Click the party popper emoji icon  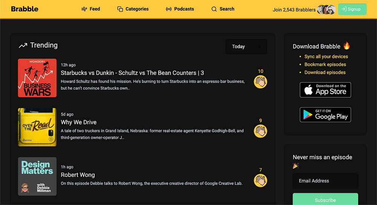296,166
